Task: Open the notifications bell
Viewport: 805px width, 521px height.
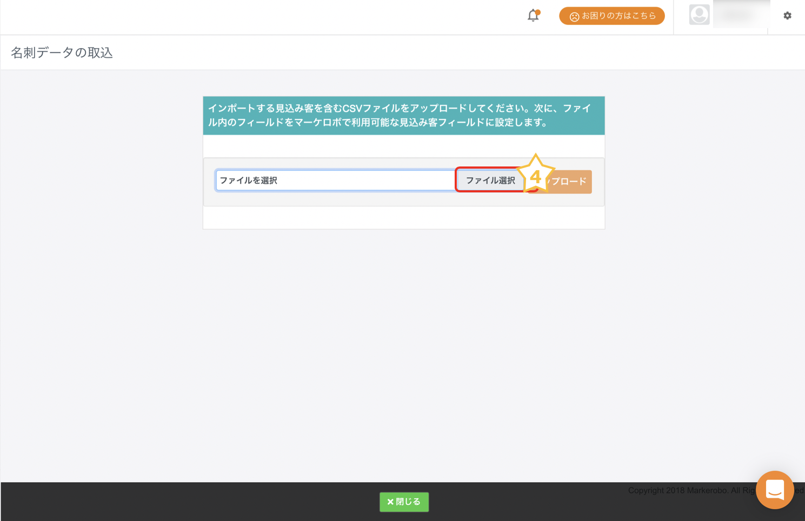Action: click(x=533, y=16)
